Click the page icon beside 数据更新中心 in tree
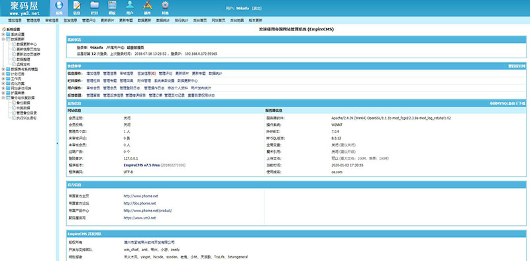 (14, 44)
